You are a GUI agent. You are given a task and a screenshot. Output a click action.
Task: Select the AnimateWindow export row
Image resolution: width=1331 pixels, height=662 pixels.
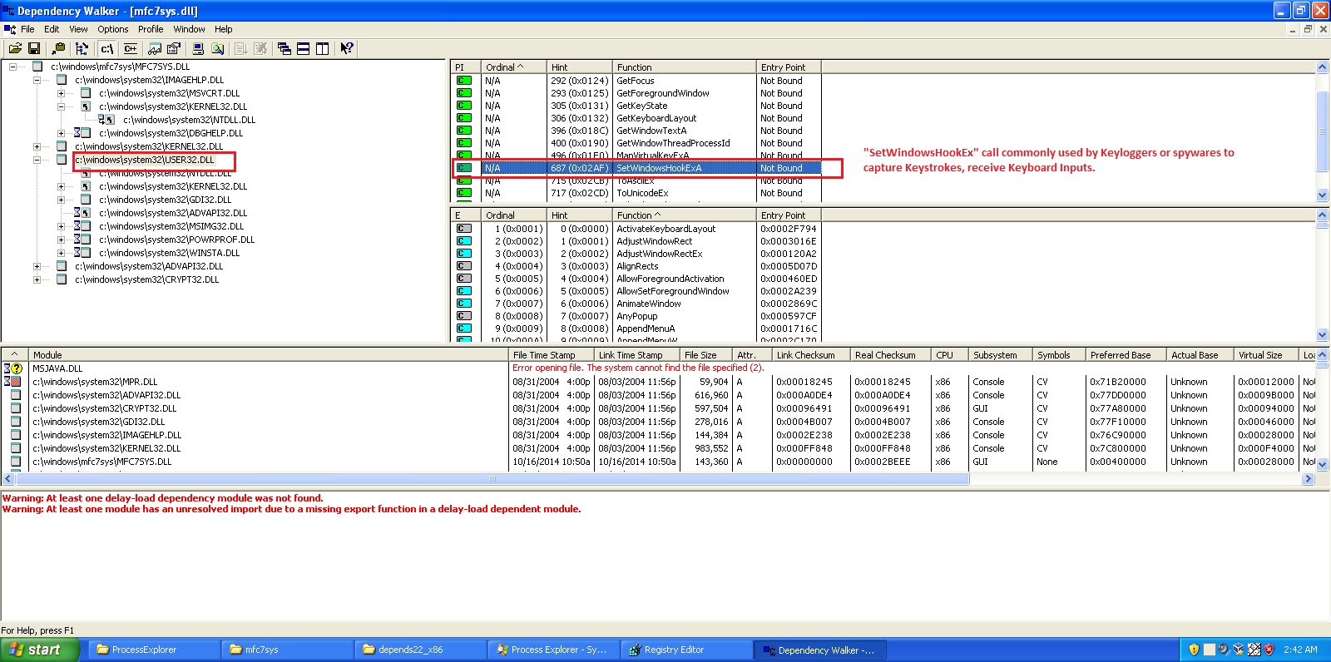[638, 304]
